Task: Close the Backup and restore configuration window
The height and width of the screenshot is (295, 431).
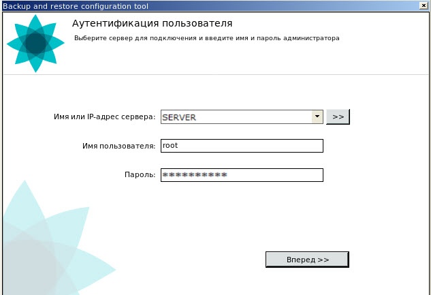Action: (424, 5)
